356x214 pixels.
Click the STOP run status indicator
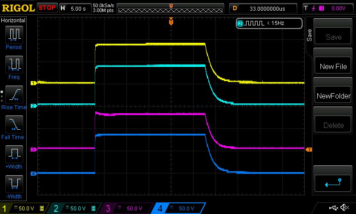[x=47, y=8]
